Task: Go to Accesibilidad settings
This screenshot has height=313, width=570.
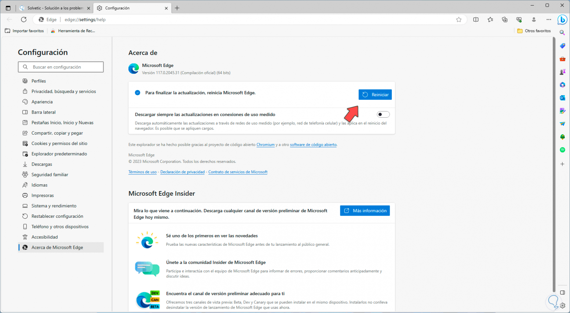Action: coord(61,237)
